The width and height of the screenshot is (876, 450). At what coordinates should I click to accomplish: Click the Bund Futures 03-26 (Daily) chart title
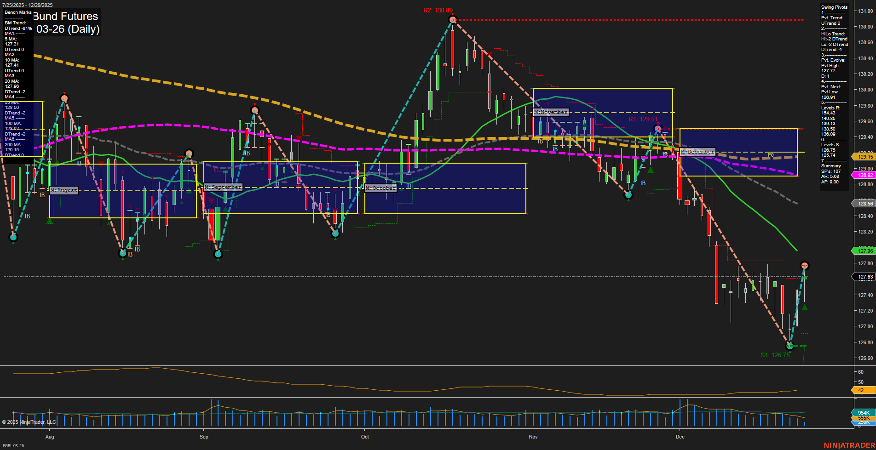(64, 22)
